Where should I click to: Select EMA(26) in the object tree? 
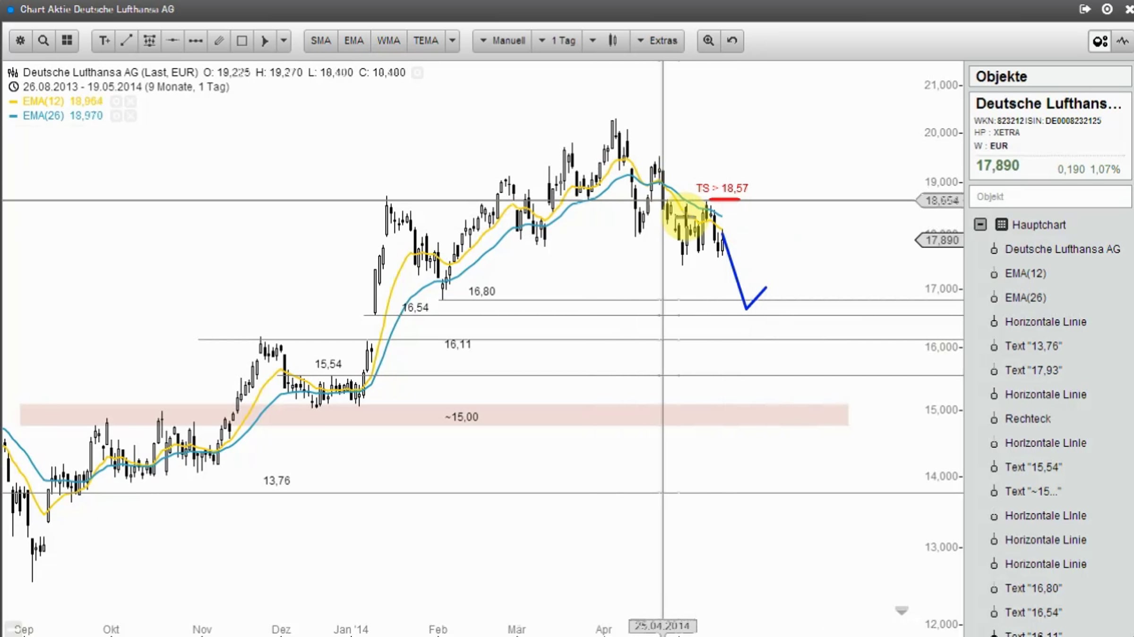click(x=1025, y=298)
